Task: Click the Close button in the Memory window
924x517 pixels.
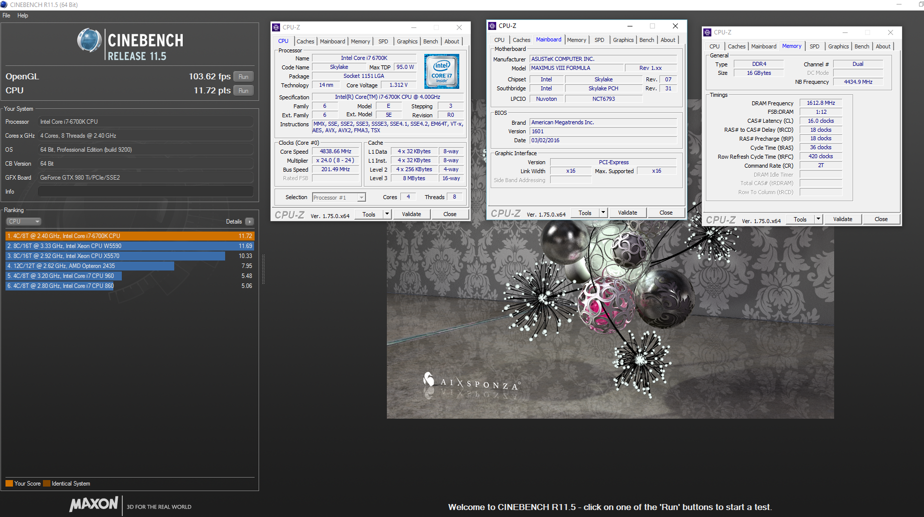Action: 881,219
